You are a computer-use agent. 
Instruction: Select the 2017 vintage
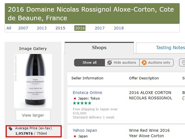coord(100,28)
